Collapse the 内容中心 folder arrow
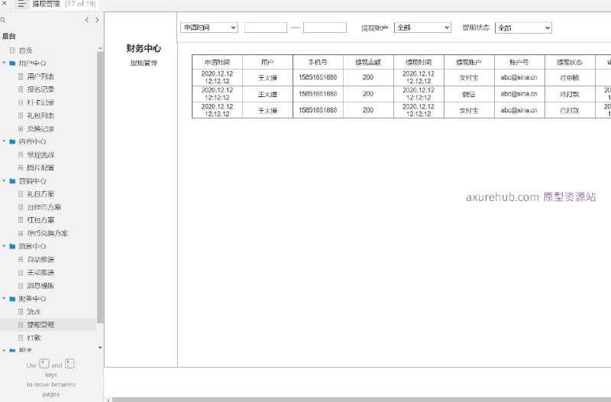This screenshot has height=402, width=611. coord(4,141)
